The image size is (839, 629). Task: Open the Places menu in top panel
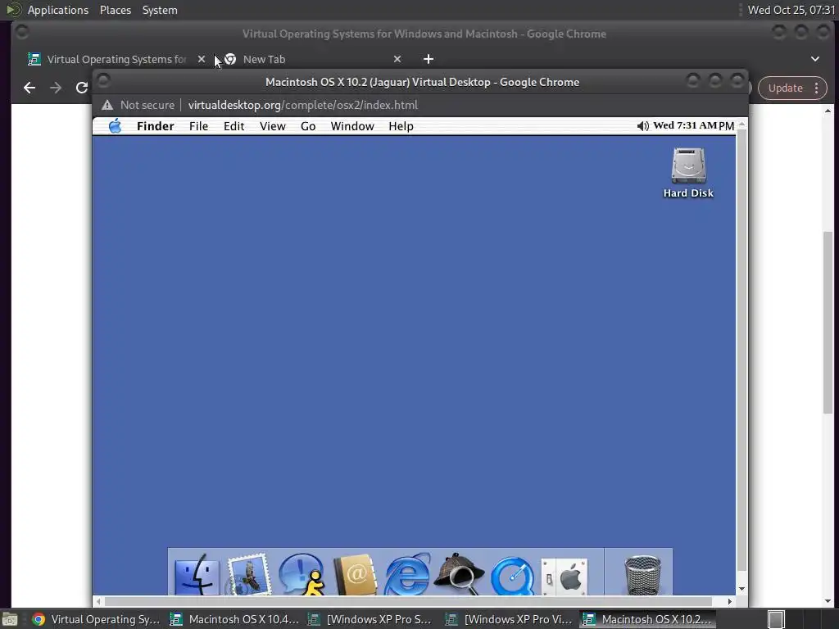[115, 10]
